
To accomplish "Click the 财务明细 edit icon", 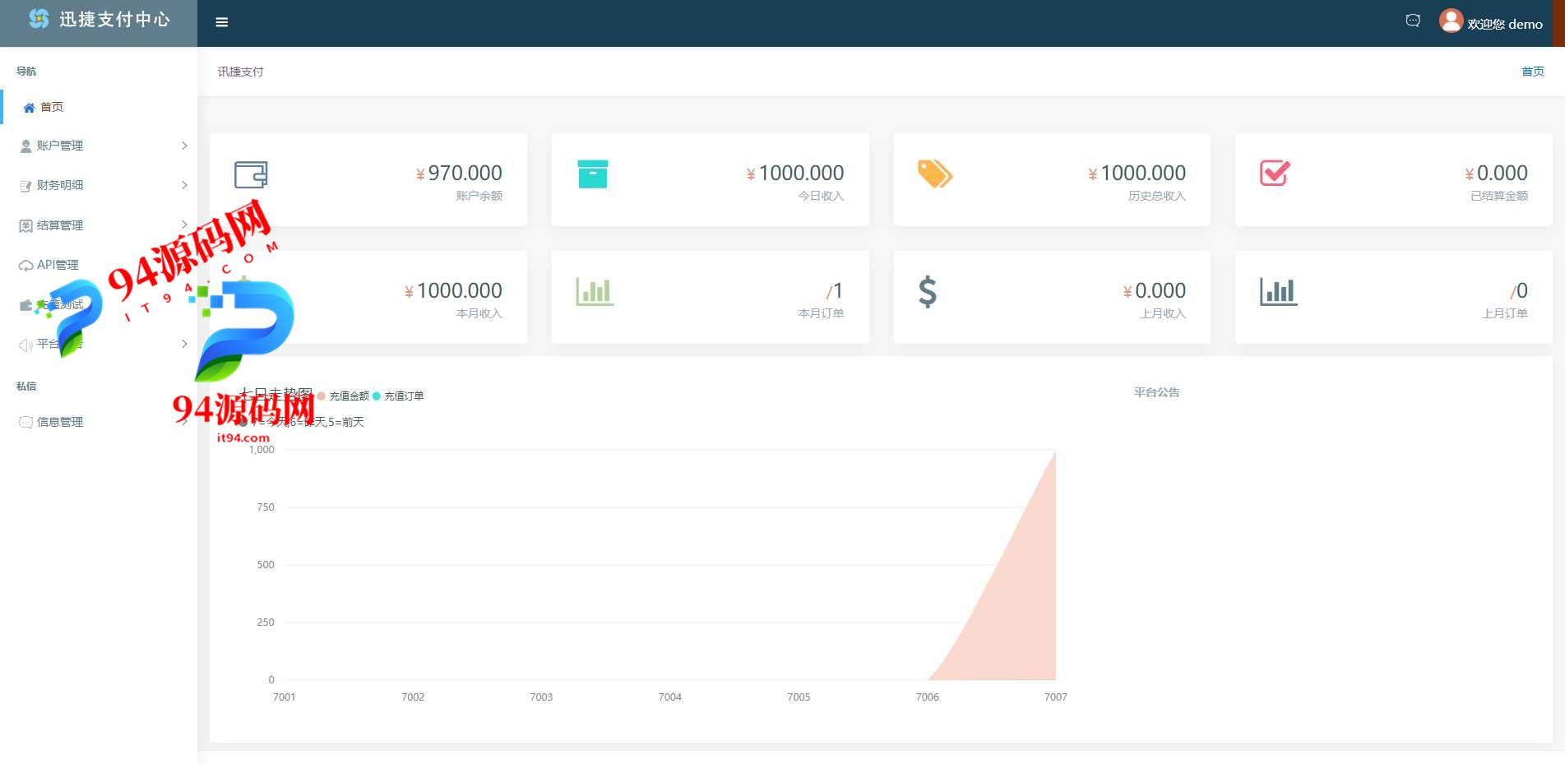I will click(x=25, y=186).
